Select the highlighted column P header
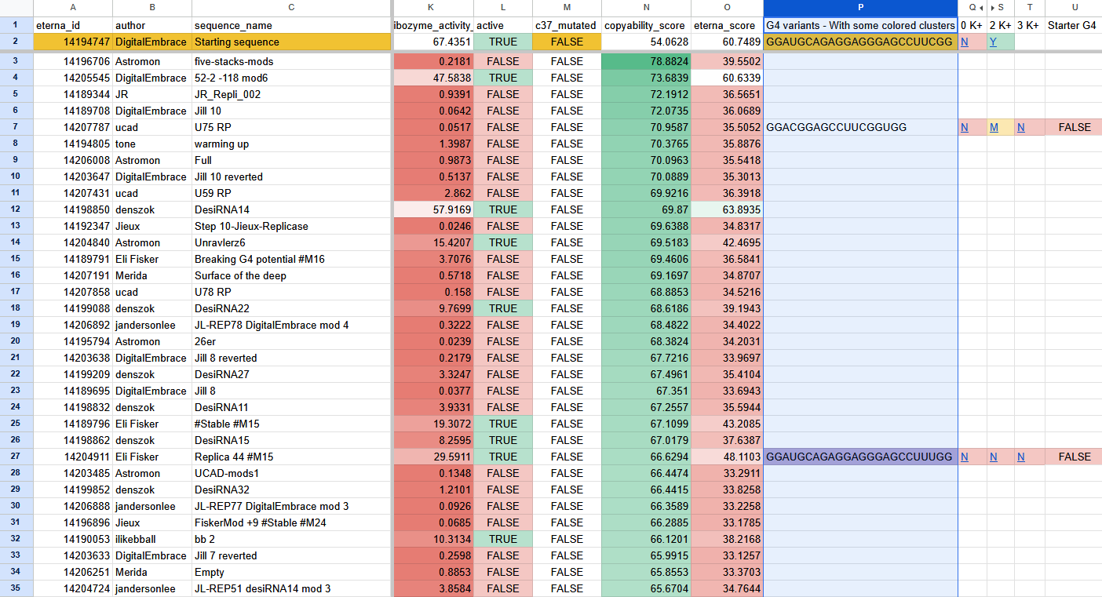The height and width of the screenshot is (597, 1102). (x=860, y=8)
